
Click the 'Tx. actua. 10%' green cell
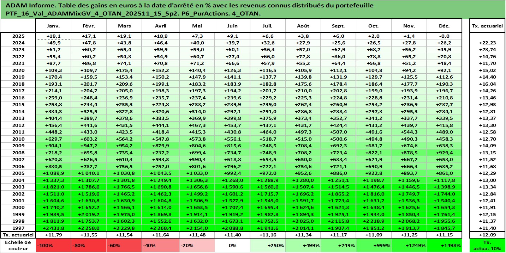coord(487,245)
